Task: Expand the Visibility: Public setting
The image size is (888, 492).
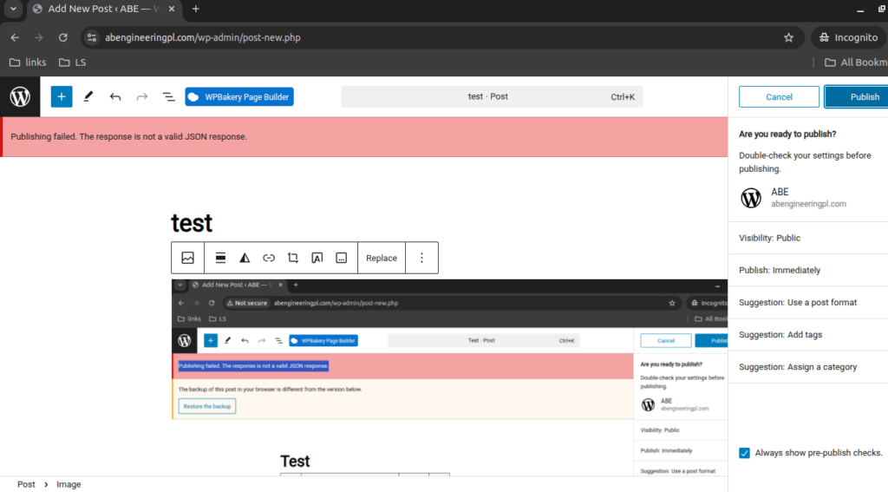Action: [x=769, y=238]
